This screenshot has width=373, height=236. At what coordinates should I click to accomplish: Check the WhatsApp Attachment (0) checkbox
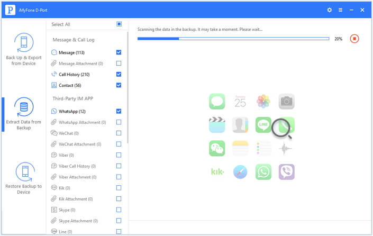point(119,122)
